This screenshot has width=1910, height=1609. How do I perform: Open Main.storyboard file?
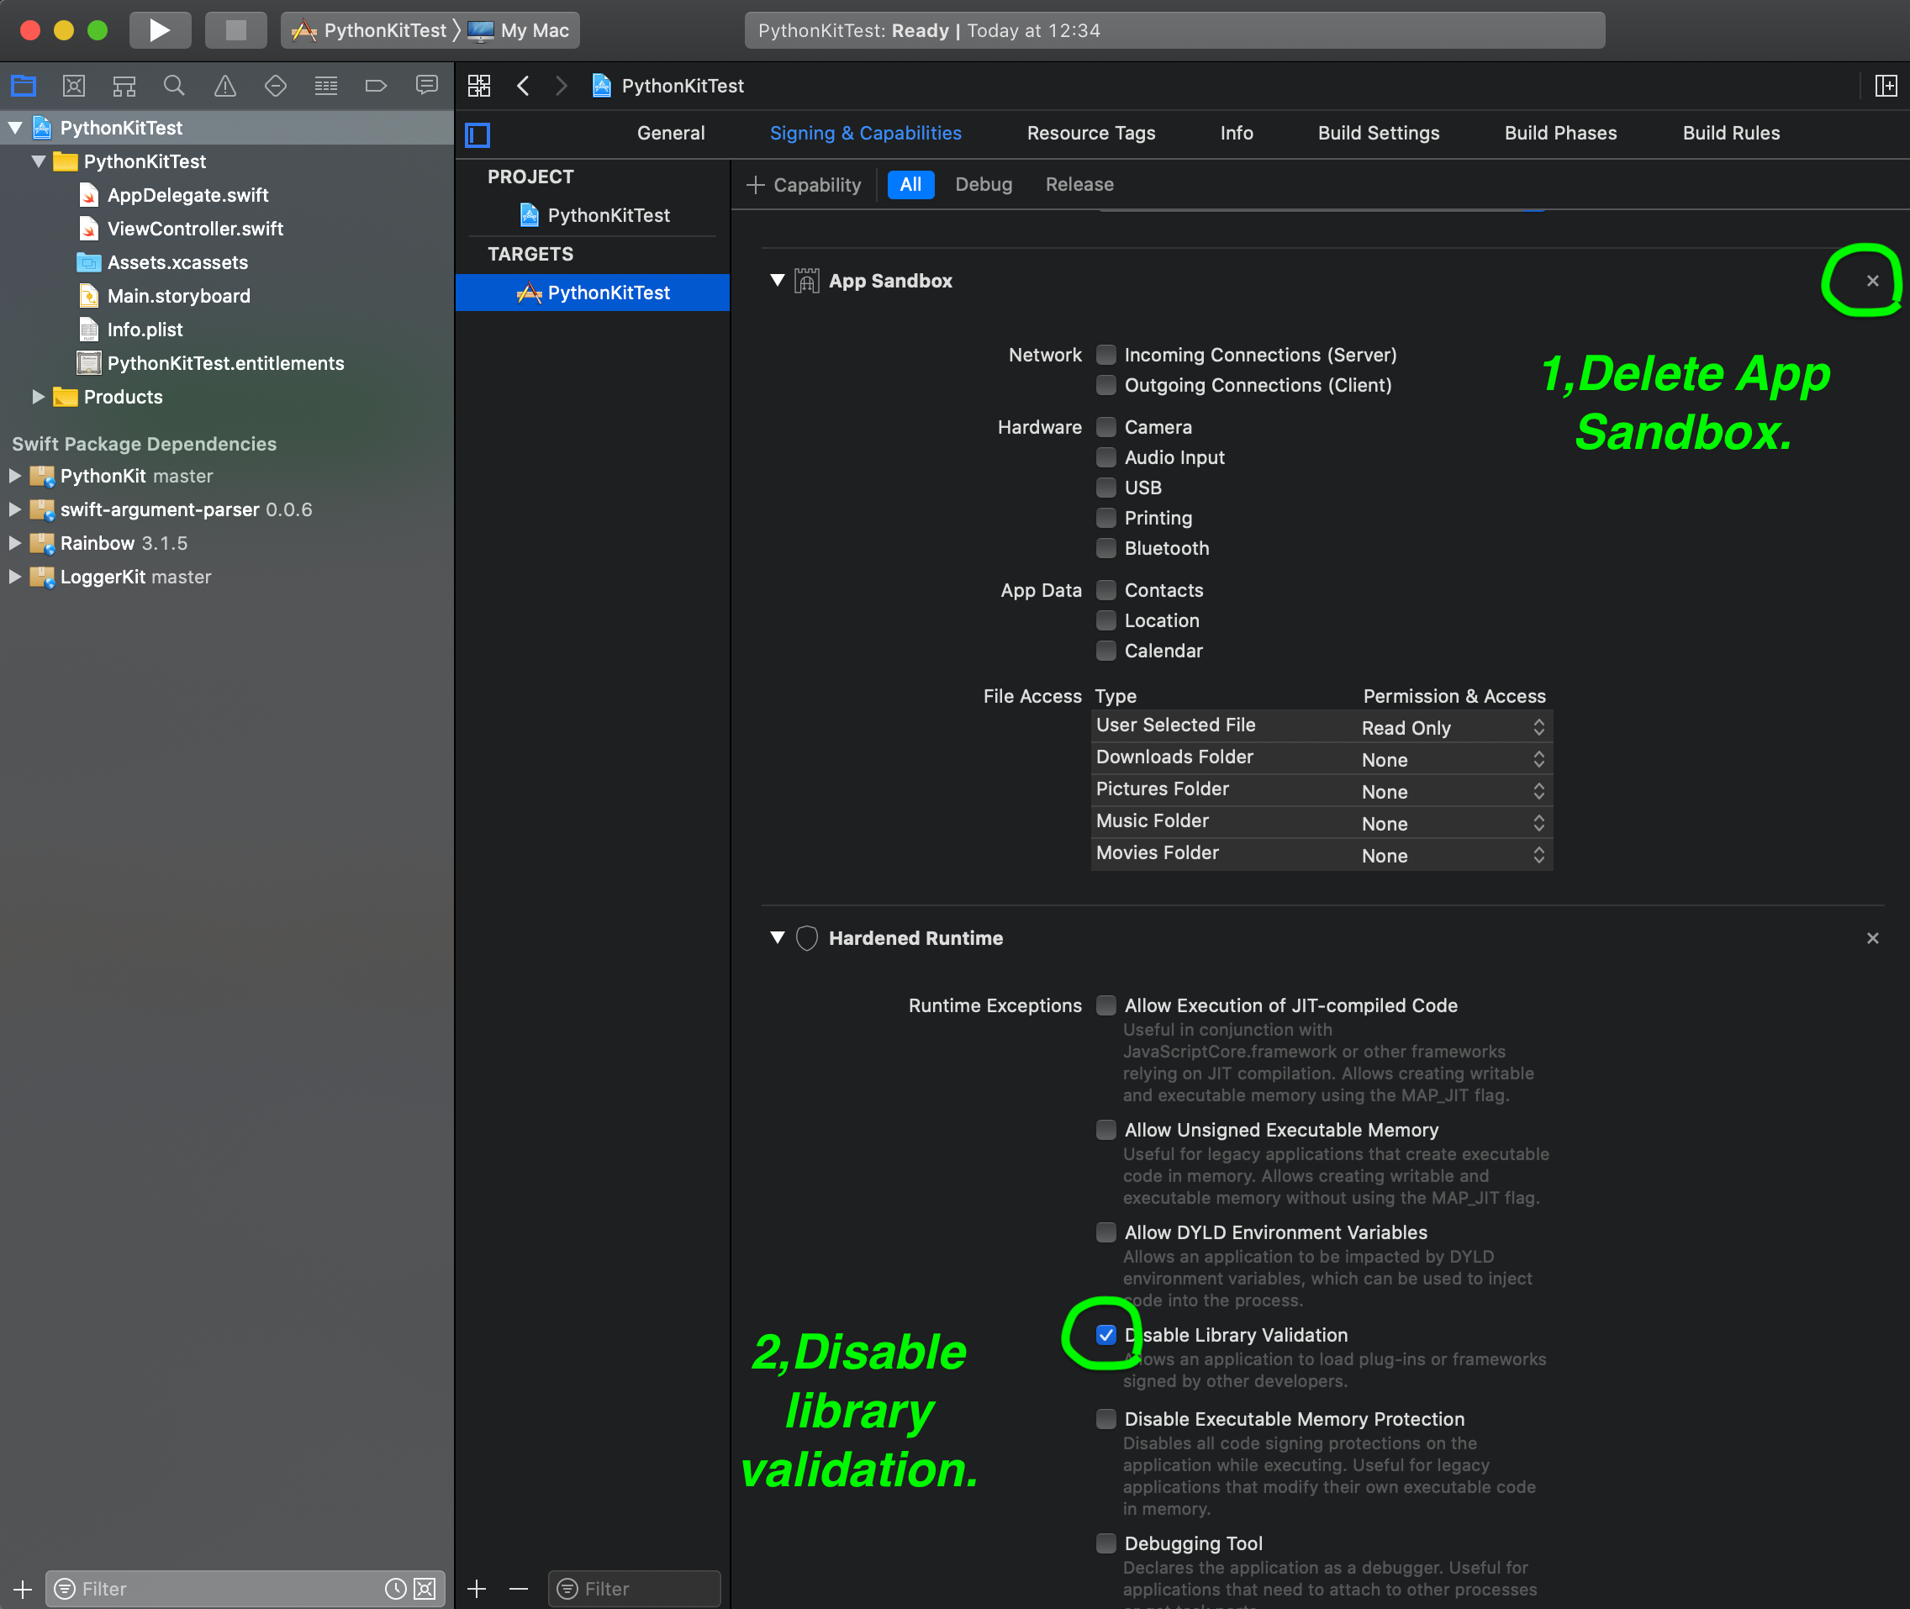[x=179, y=297]
